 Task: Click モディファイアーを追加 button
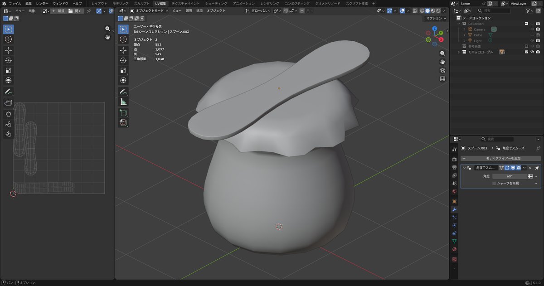point(500,158)
